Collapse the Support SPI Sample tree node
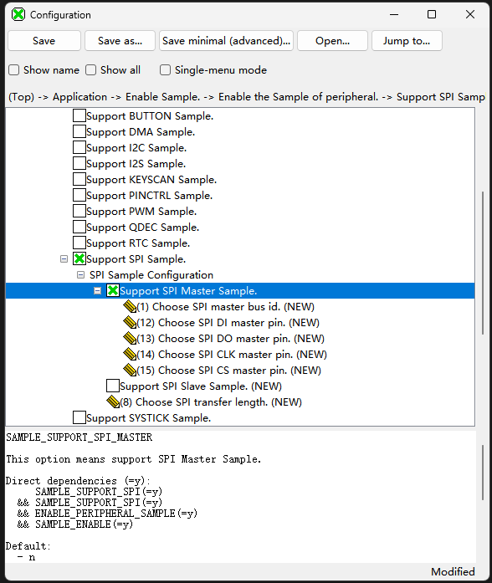Viewport: 492px width, 583px height. coord(64,258)
